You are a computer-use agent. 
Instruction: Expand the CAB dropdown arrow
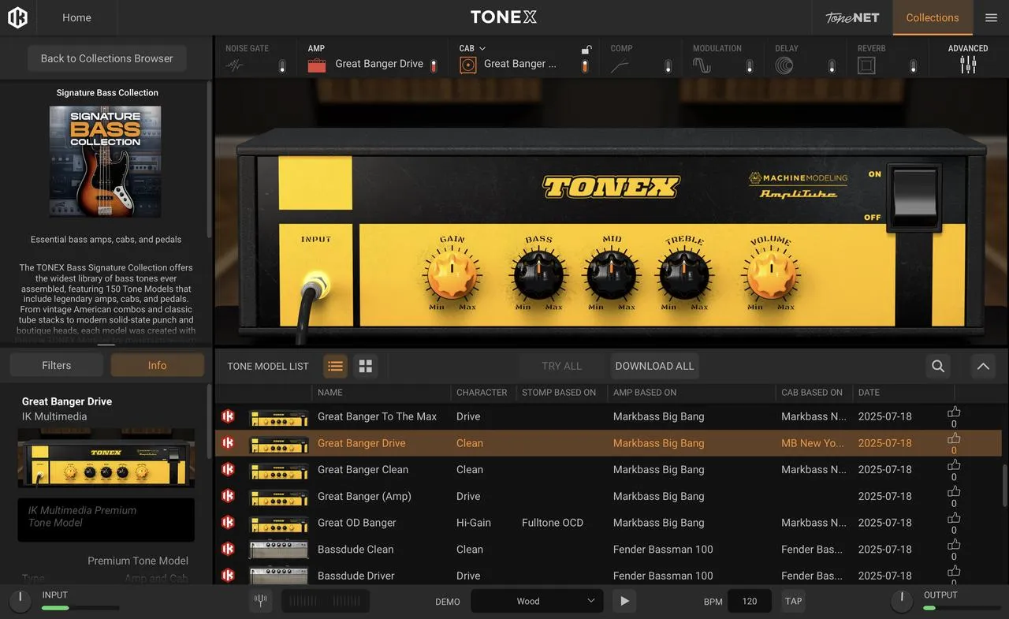482,48
